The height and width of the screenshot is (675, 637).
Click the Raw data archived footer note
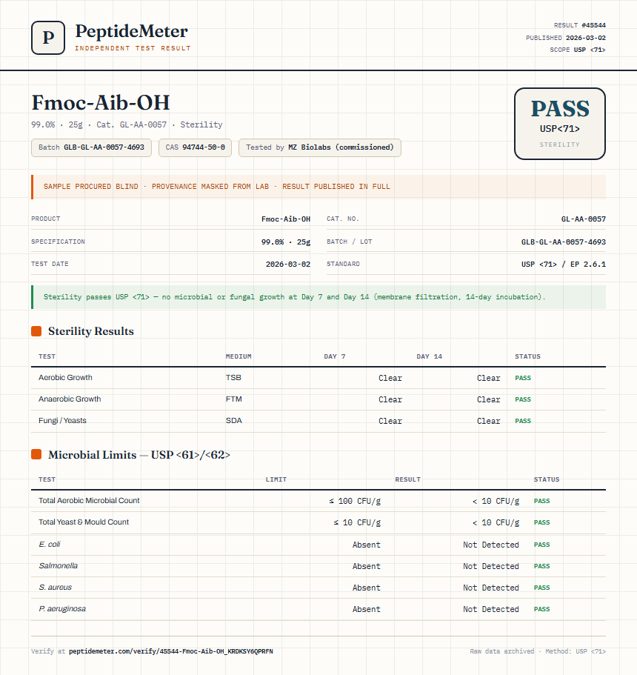click(x=538, y=651)
